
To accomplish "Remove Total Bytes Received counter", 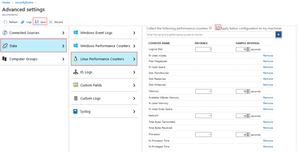I will click(268, 128).
